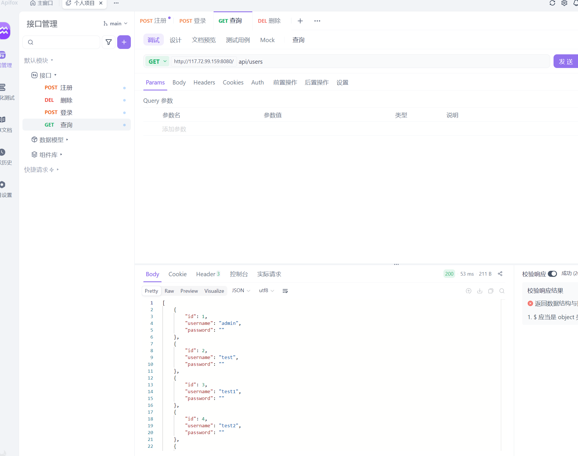Copy the response body
Image resolution: width=578 pixels, height=456 pixels.
(491, 291)
